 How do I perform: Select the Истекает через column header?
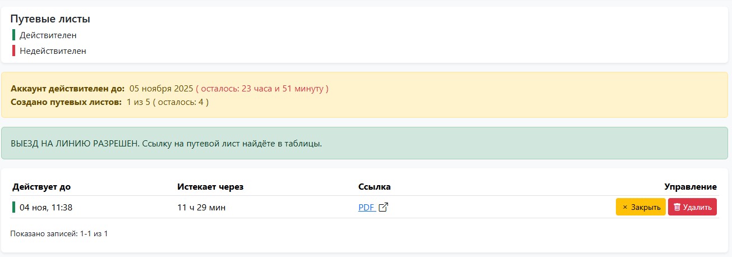point(210,187)
